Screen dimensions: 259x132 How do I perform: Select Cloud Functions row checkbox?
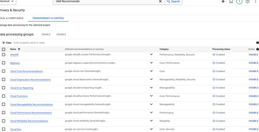(x=4, y=96)
